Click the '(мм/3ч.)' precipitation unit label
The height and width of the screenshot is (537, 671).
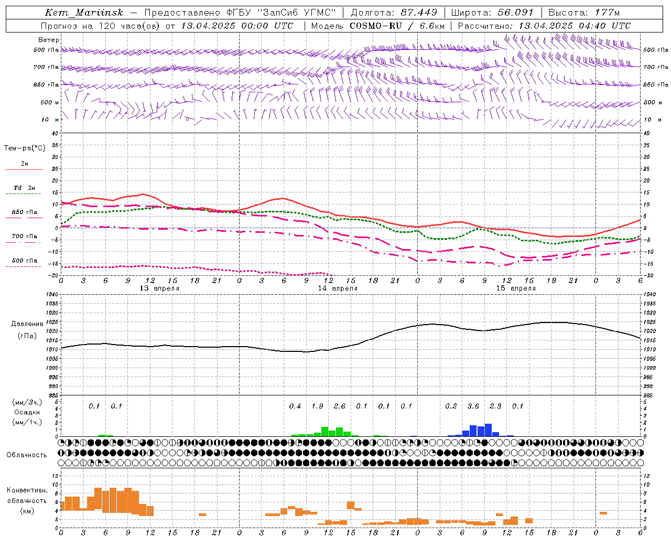coord(27,402)
